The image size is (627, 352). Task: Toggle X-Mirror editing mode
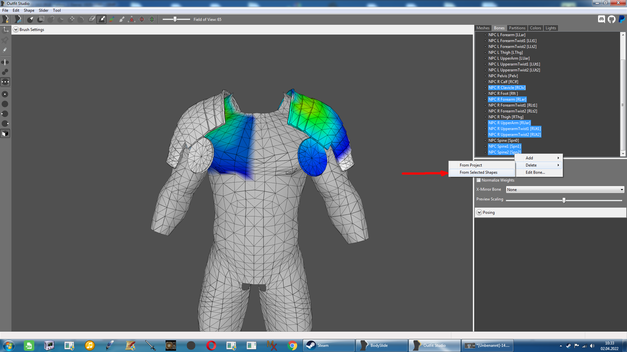pyautogui.click(x=5, y=62)
